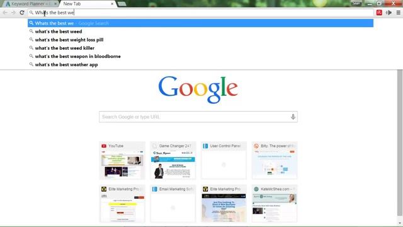The width and height of the screenshot is (403, 227).
Task: Pick suggestion 'what's the best weight loss pill'
Action: tap(200, 40)
